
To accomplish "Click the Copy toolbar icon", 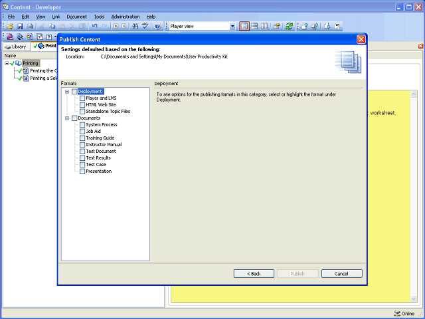I will [x=52, y=27].
